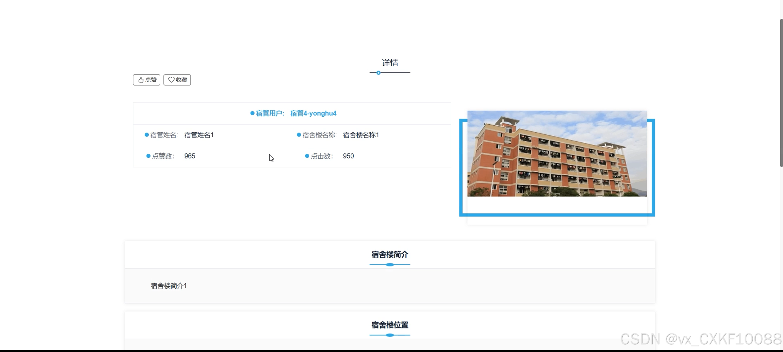Click the blue bullet beside 宿舍楼名称
This screenshot has width=783, height=352.
299,135
